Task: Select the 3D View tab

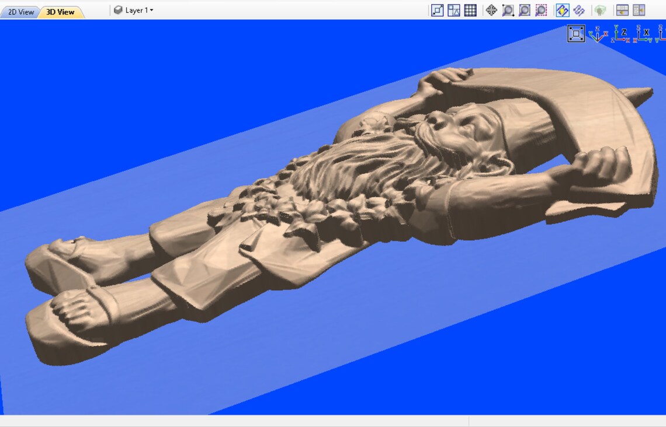Action: [61, 10]
